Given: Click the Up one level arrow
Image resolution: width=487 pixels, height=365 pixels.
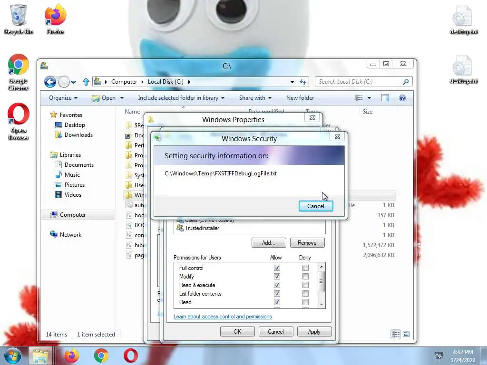Looking at the screenshot, I should click(86, 82).
